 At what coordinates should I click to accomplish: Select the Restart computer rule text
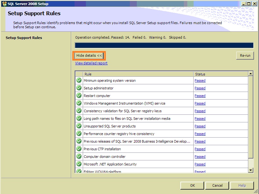(x=97, y=96)
